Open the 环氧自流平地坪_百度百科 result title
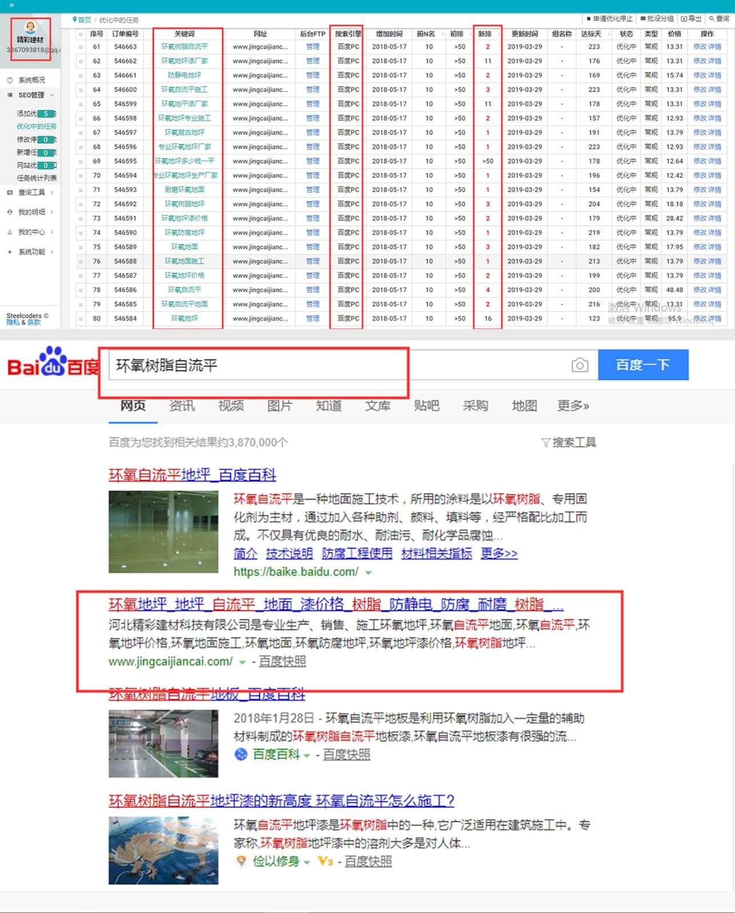 click(192, 475)
